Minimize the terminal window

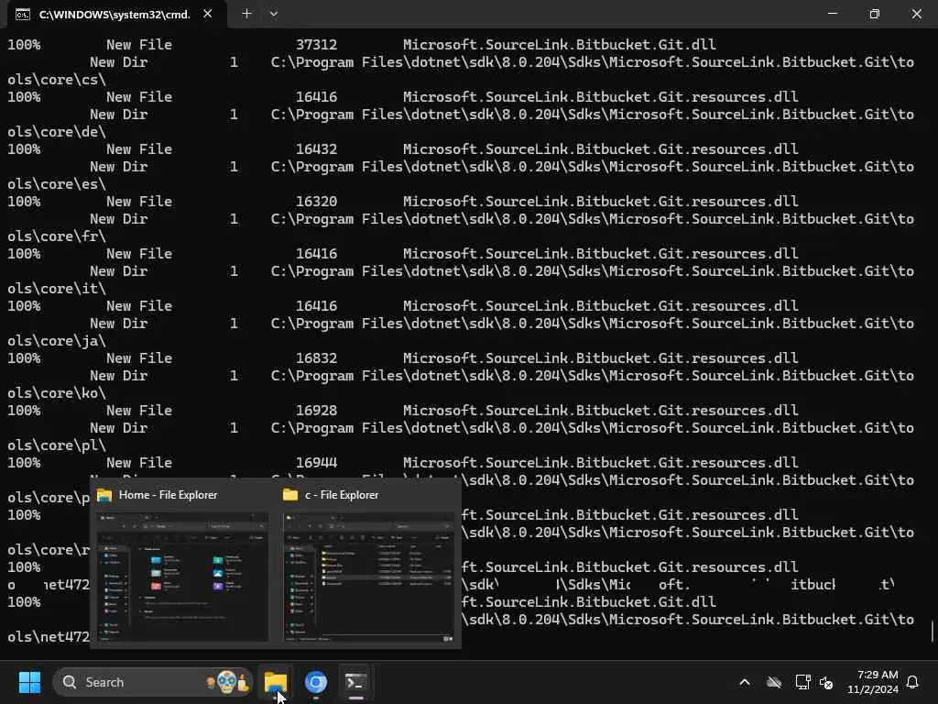(x=832, y=13)
